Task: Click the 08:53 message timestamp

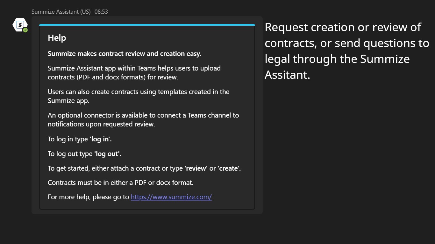Action: click(x=101, y=12)
